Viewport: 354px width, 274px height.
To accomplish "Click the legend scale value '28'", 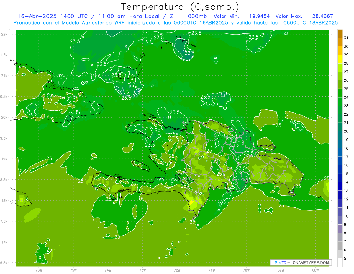I will [346, 63].
